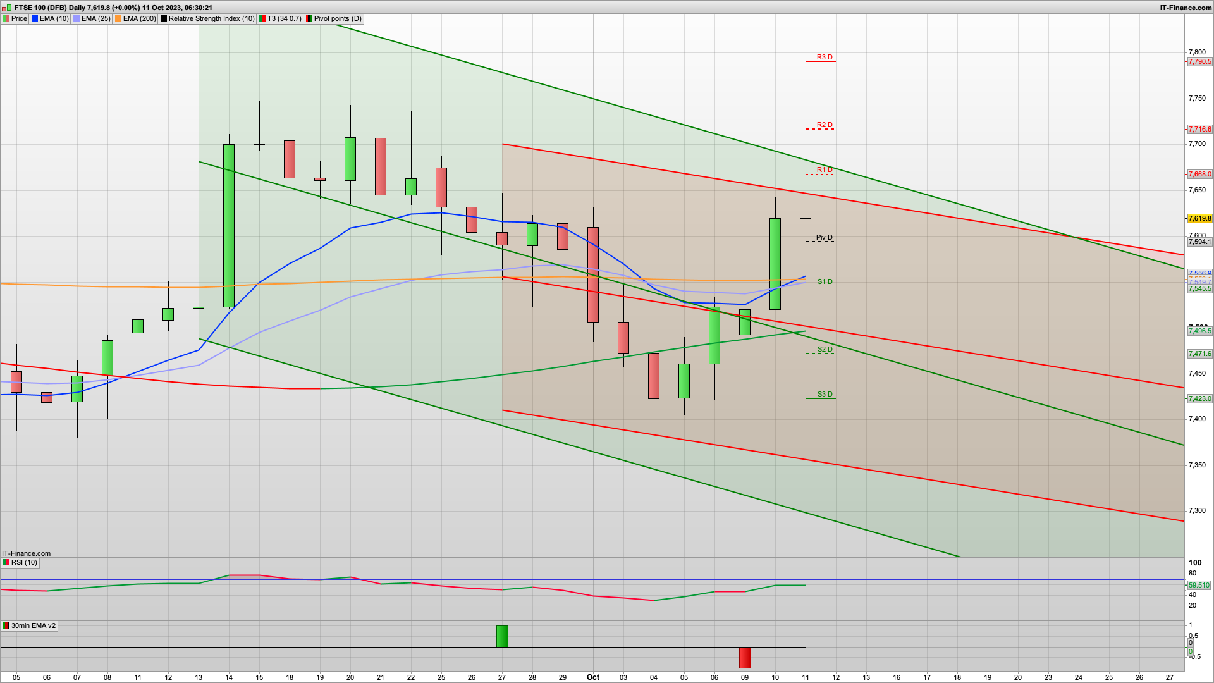Screen dimensions: 1214x683
Task: Click the R2 D pivot label
Action: pos(825,125)
